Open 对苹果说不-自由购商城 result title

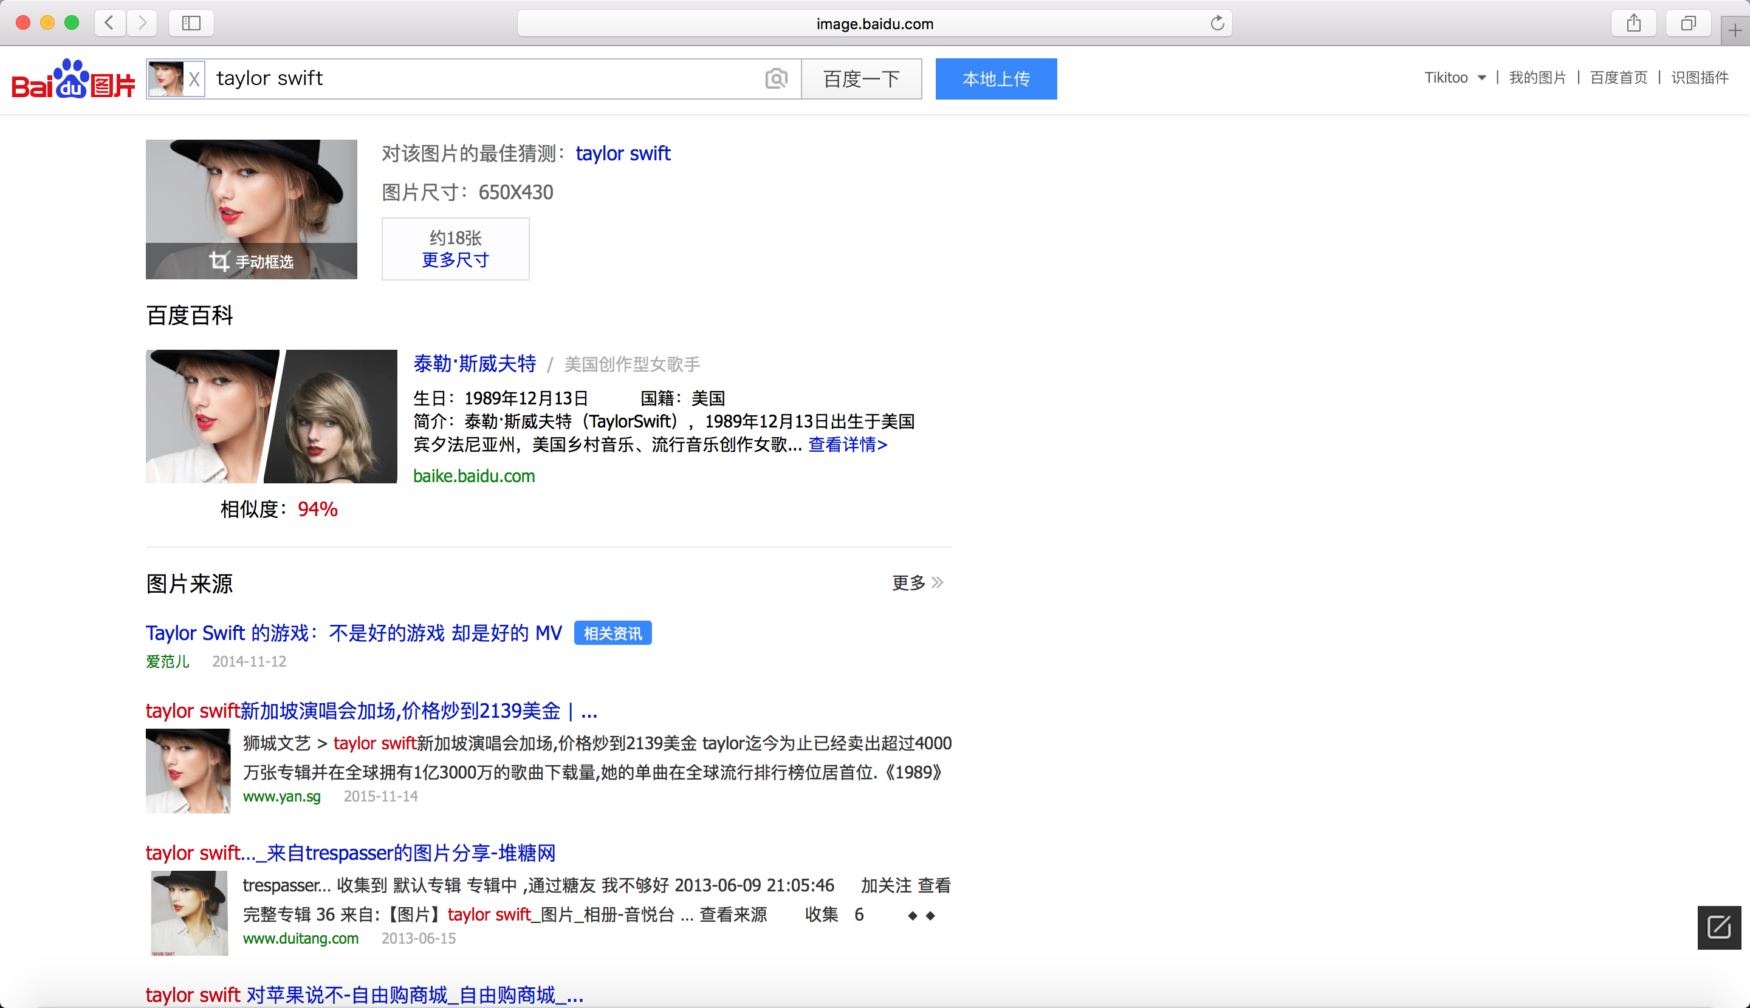click(365, 995)
